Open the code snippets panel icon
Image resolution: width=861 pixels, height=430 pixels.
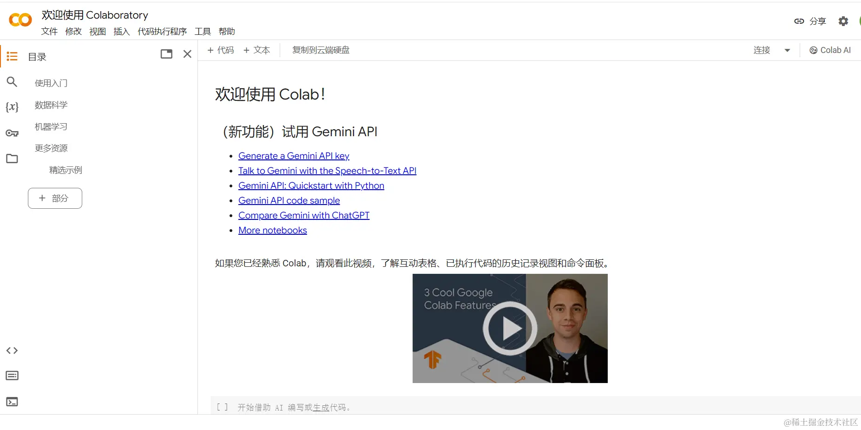point(12,350)
